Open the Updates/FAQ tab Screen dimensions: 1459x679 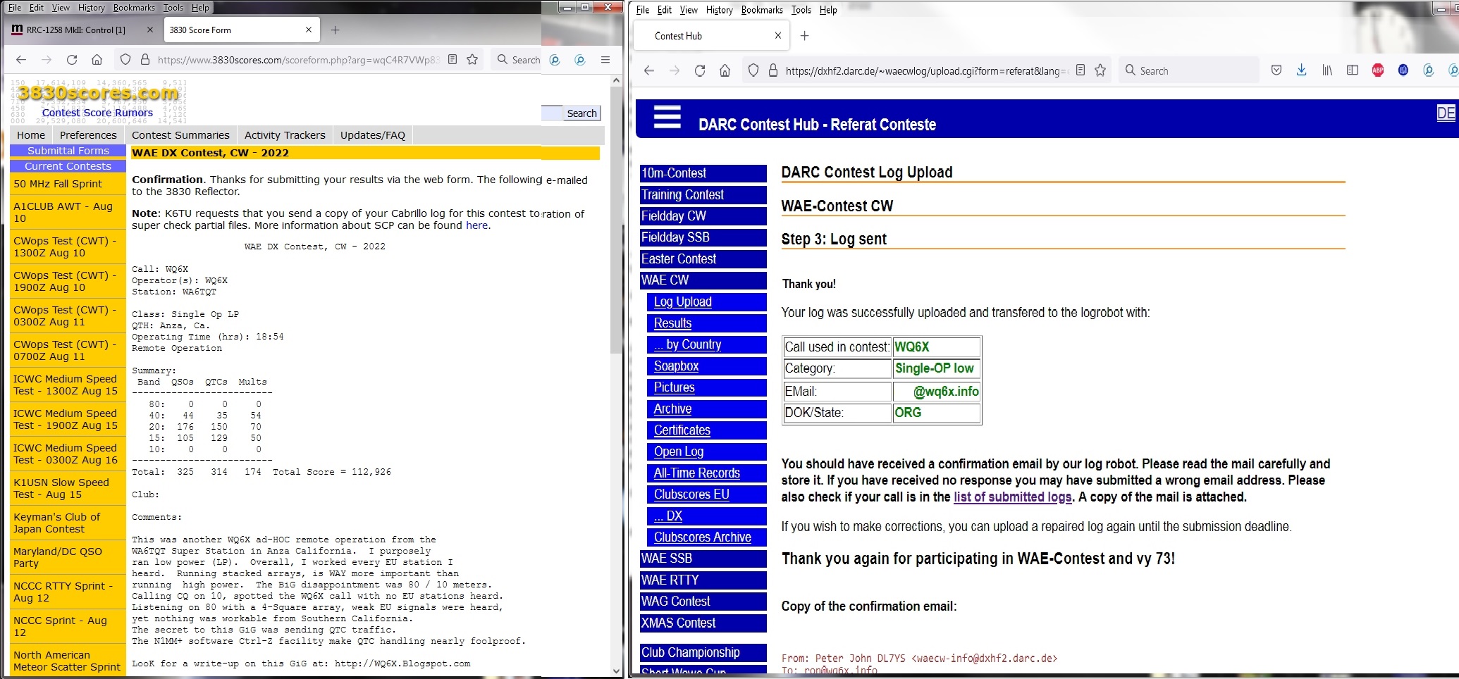[373, 135]
